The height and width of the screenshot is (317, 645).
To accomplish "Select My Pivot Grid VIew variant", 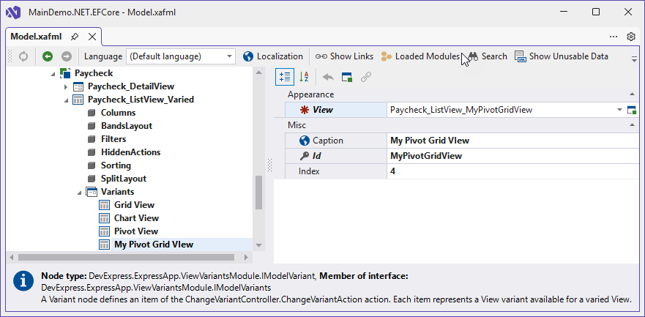I will (154, 245).
